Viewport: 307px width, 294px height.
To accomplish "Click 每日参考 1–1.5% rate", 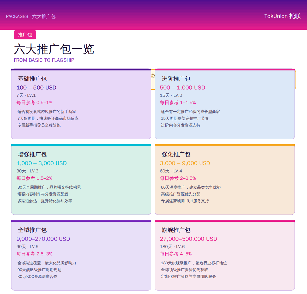I will [x=178, y=103].
